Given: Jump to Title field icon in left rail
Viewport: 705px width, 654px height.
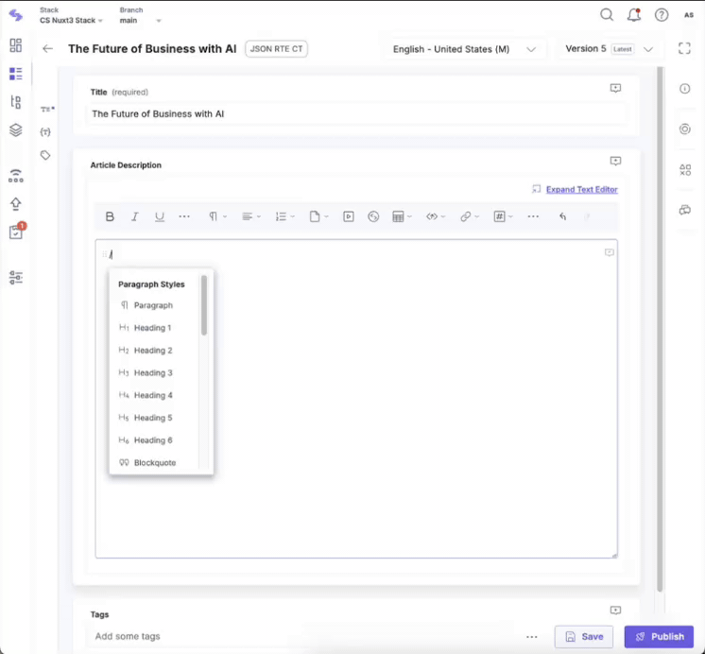Looking at the screenshot, I should click(47, 110).
